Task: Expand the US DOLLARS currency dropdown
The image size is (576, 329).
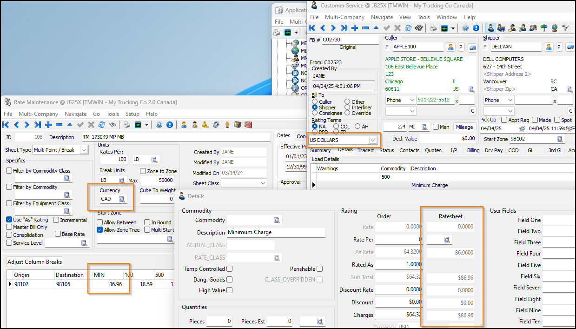Action: (372, 140)
